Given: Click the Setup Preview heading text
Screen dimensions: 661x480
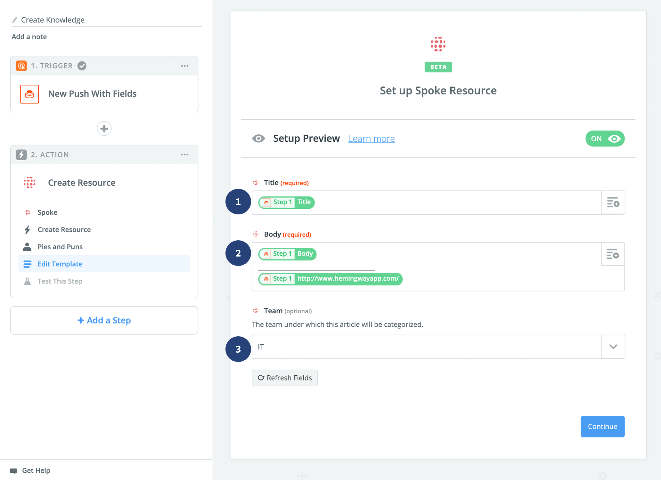Looking at the screenshot, I should [x=306, y=139].
